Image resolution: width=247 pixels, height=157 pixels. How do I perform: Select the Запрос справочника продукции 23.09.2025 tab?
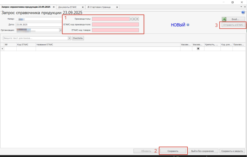coord(26,7)
